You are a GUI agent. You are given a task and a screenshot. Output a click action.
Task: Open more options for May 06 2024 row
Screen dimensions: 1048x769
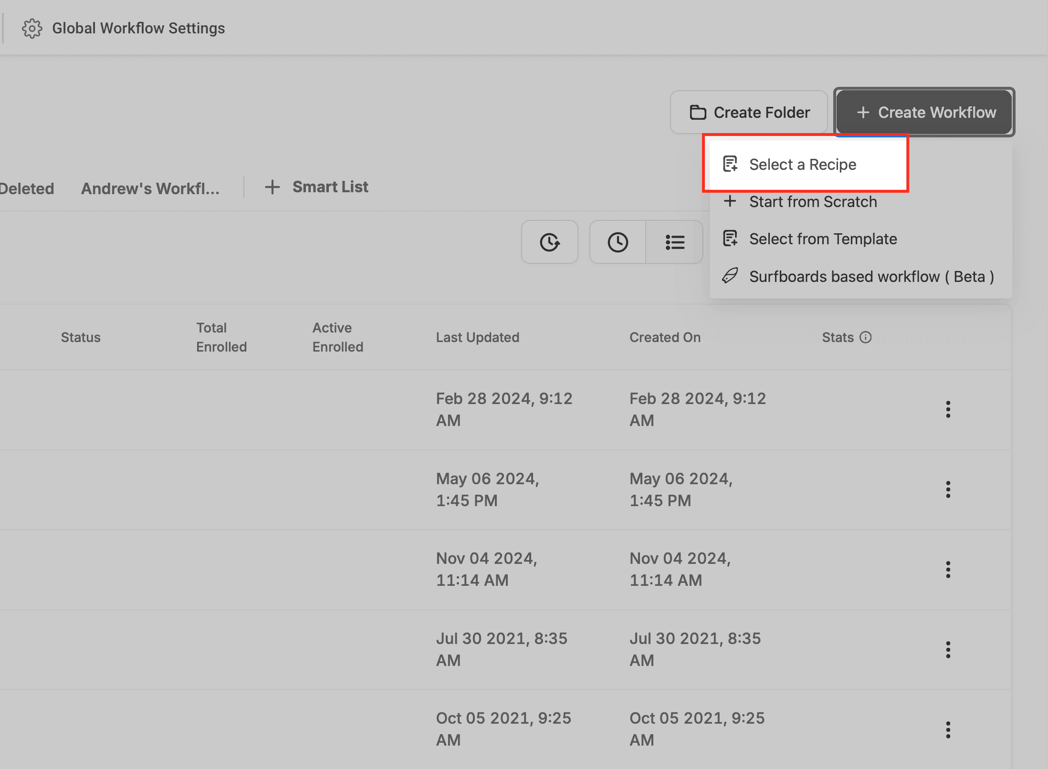pyautogui.click(x=948, y=490)
